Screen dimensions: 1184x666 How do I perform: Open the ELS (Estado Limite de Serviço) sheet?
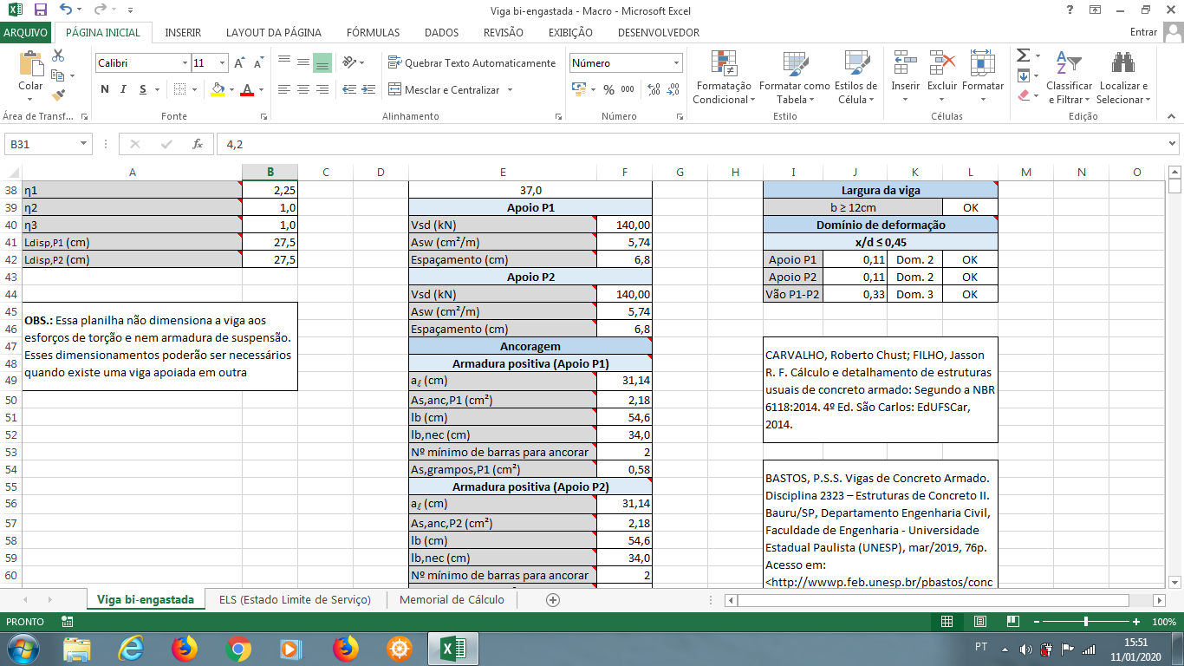click(295, 599)
